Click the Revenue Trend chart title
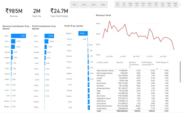 [x=103, y=15]
